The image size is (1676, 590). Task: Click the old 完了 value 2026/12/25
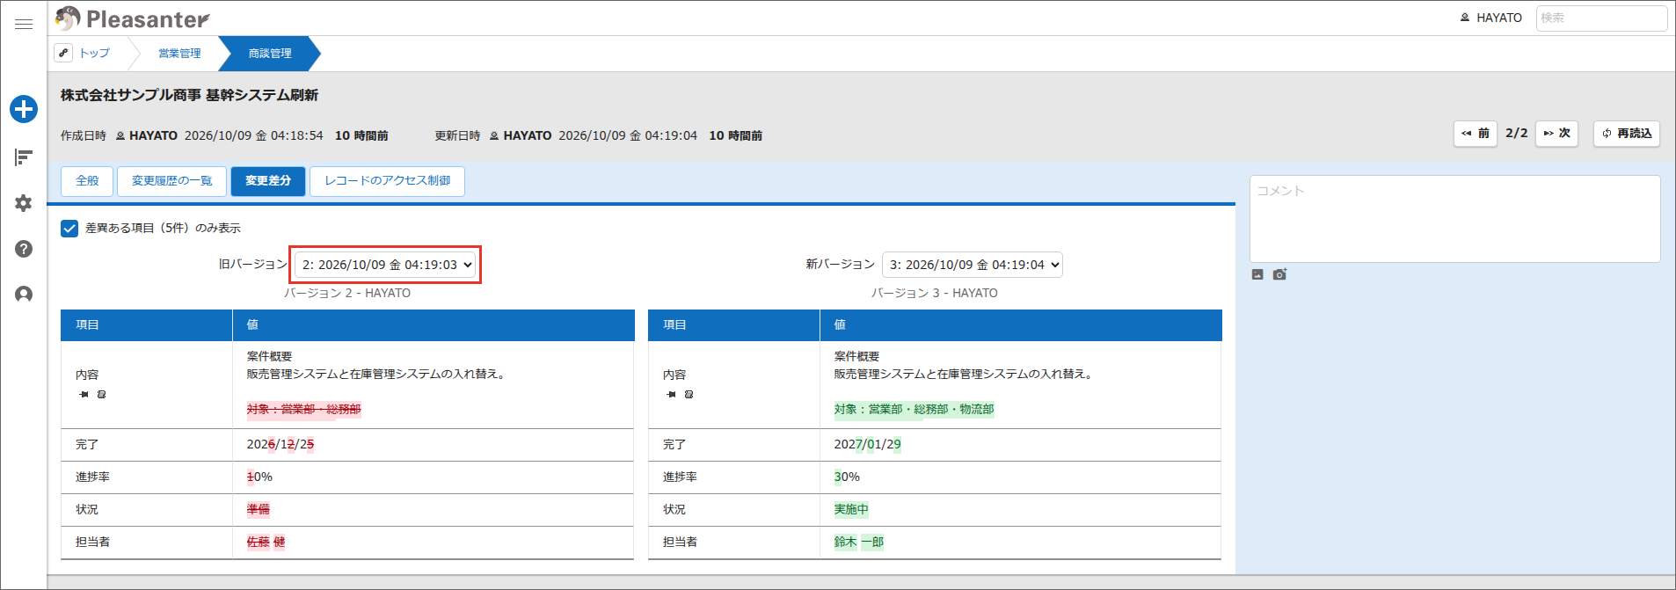pos(281,445)
